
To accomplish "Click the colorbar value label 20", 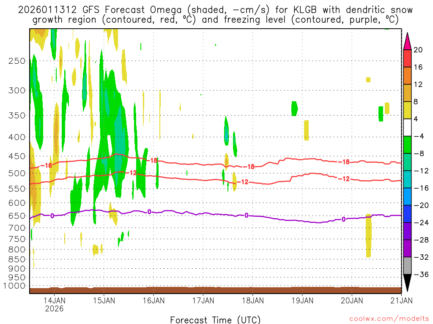I will (418, 50).
